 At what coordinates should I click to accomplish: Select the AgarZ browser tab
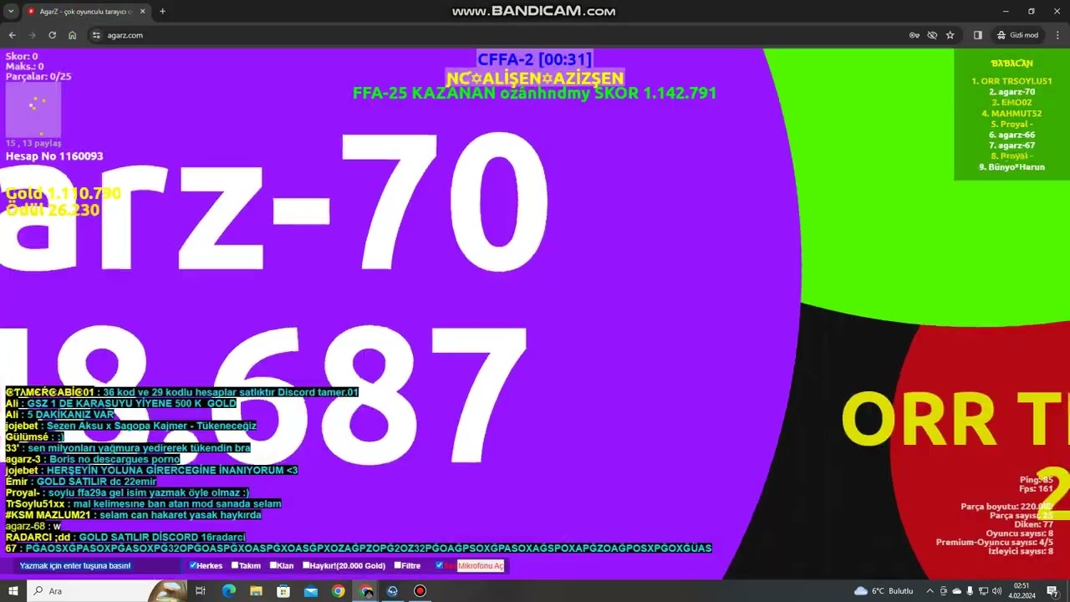[86, 12]
